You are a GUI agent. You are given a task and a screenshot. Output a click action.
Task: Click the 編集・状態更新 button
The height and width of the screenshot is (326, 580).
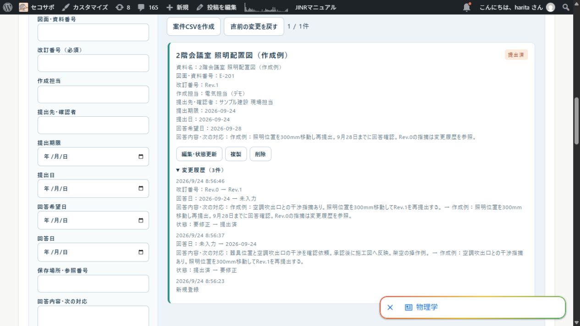coord(199,154)
